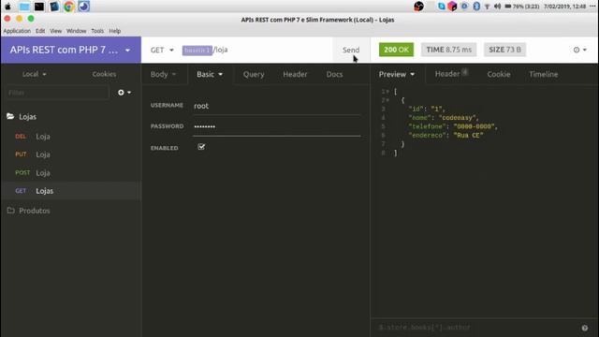The image size is (599, 337).
Task: Open the Tools menu
Action: (x=97, y=31)
